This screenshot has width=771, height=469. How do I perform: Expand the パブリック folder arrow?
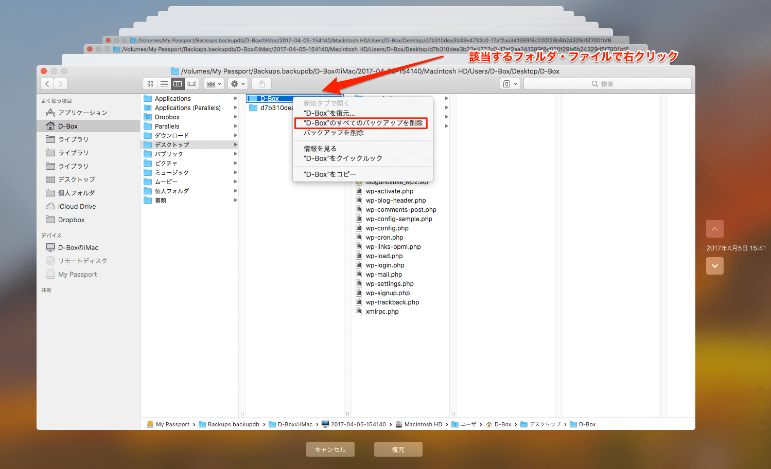pyautogui.click(x=236, y=154)
